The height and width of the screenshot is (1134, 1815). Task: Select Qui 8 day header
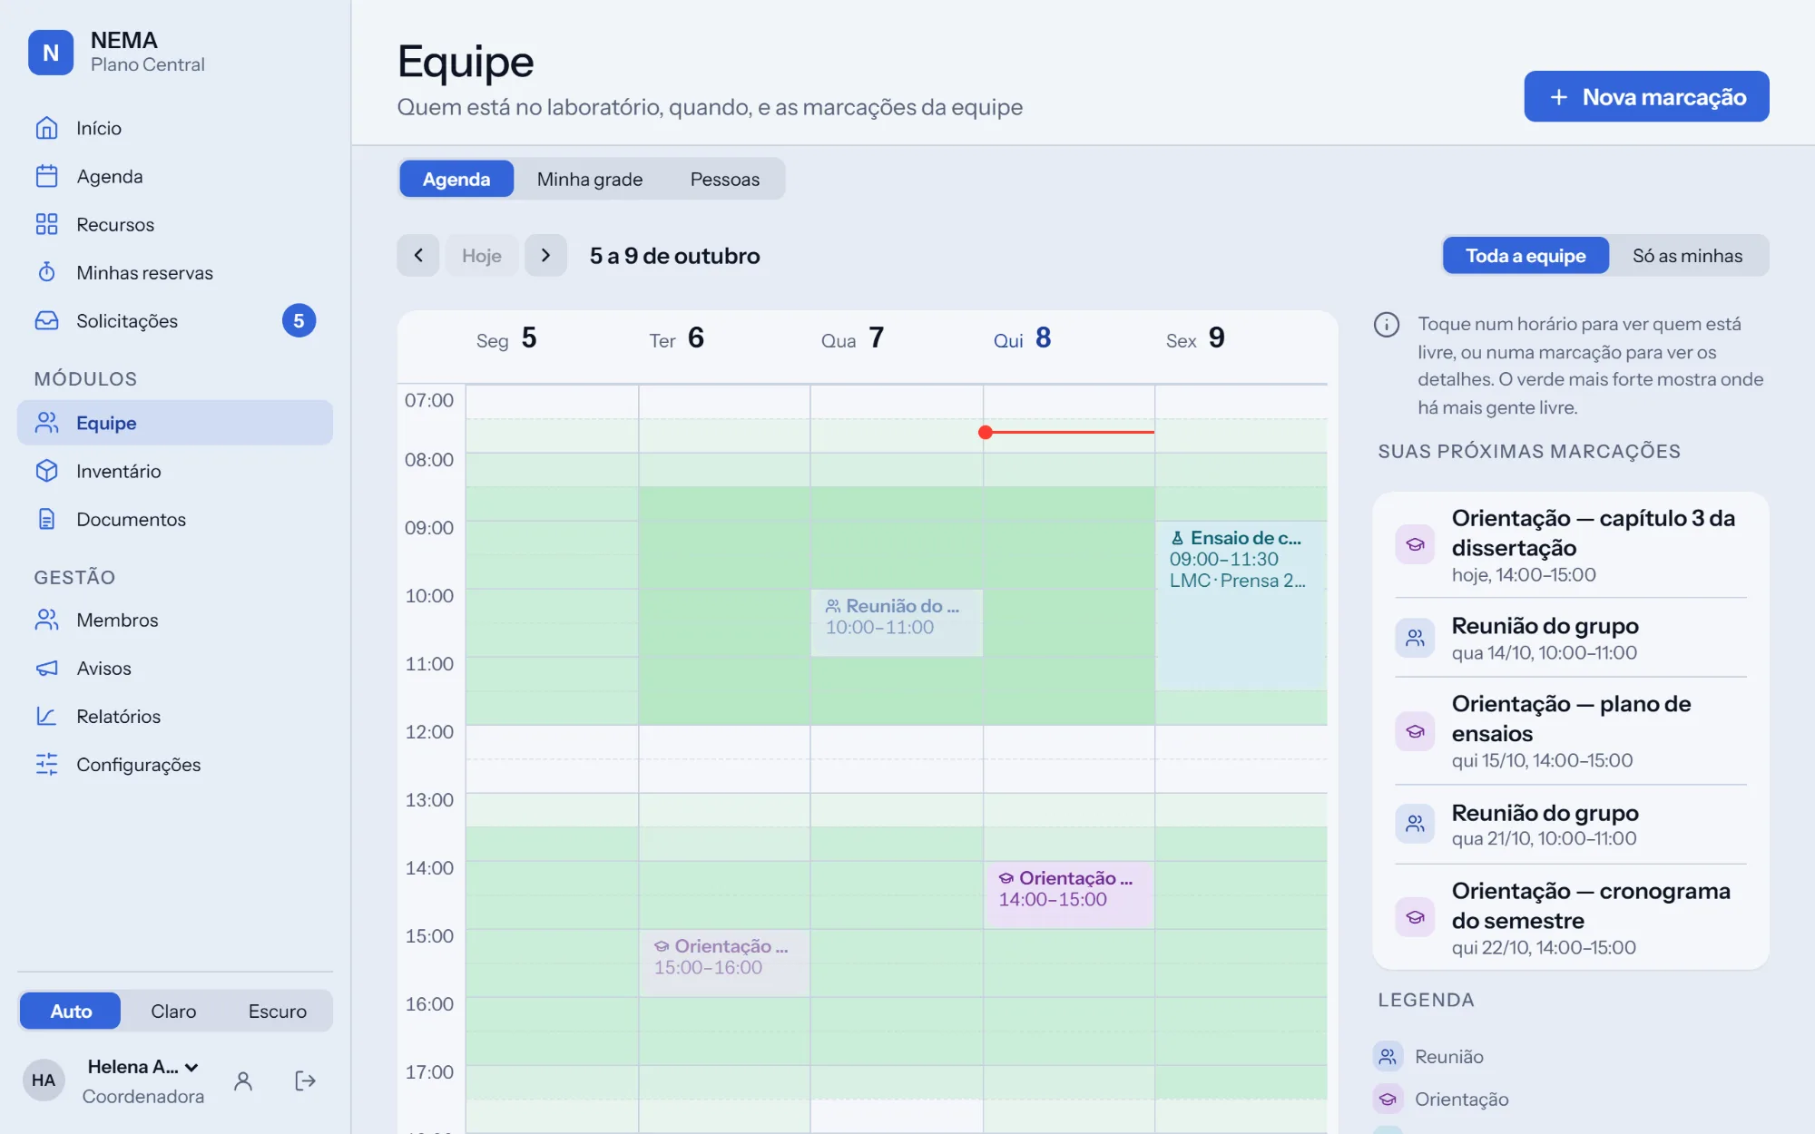pyautogui.click(x=1023, y=338)
